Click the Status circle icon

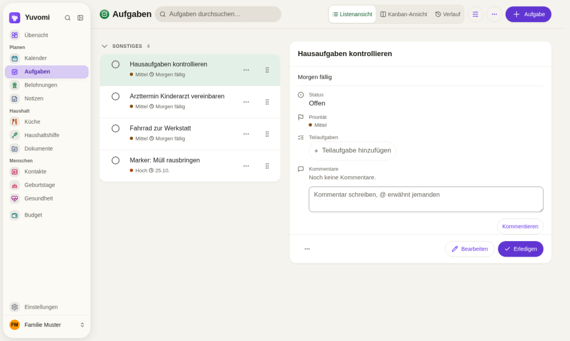[301, 95]
